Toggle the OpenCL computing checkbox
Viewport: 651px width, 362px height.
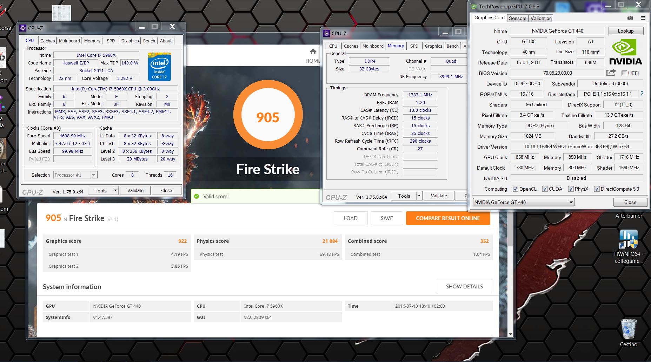click(515, 189)
